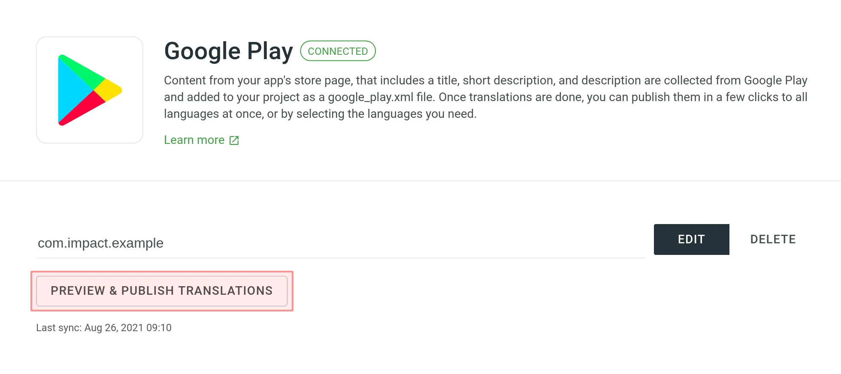
Task: Open the Learn more link
Action: pos(194,140)
